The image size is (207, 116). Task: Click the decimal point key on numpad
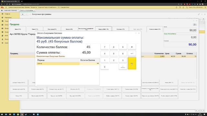click(123, 67)
